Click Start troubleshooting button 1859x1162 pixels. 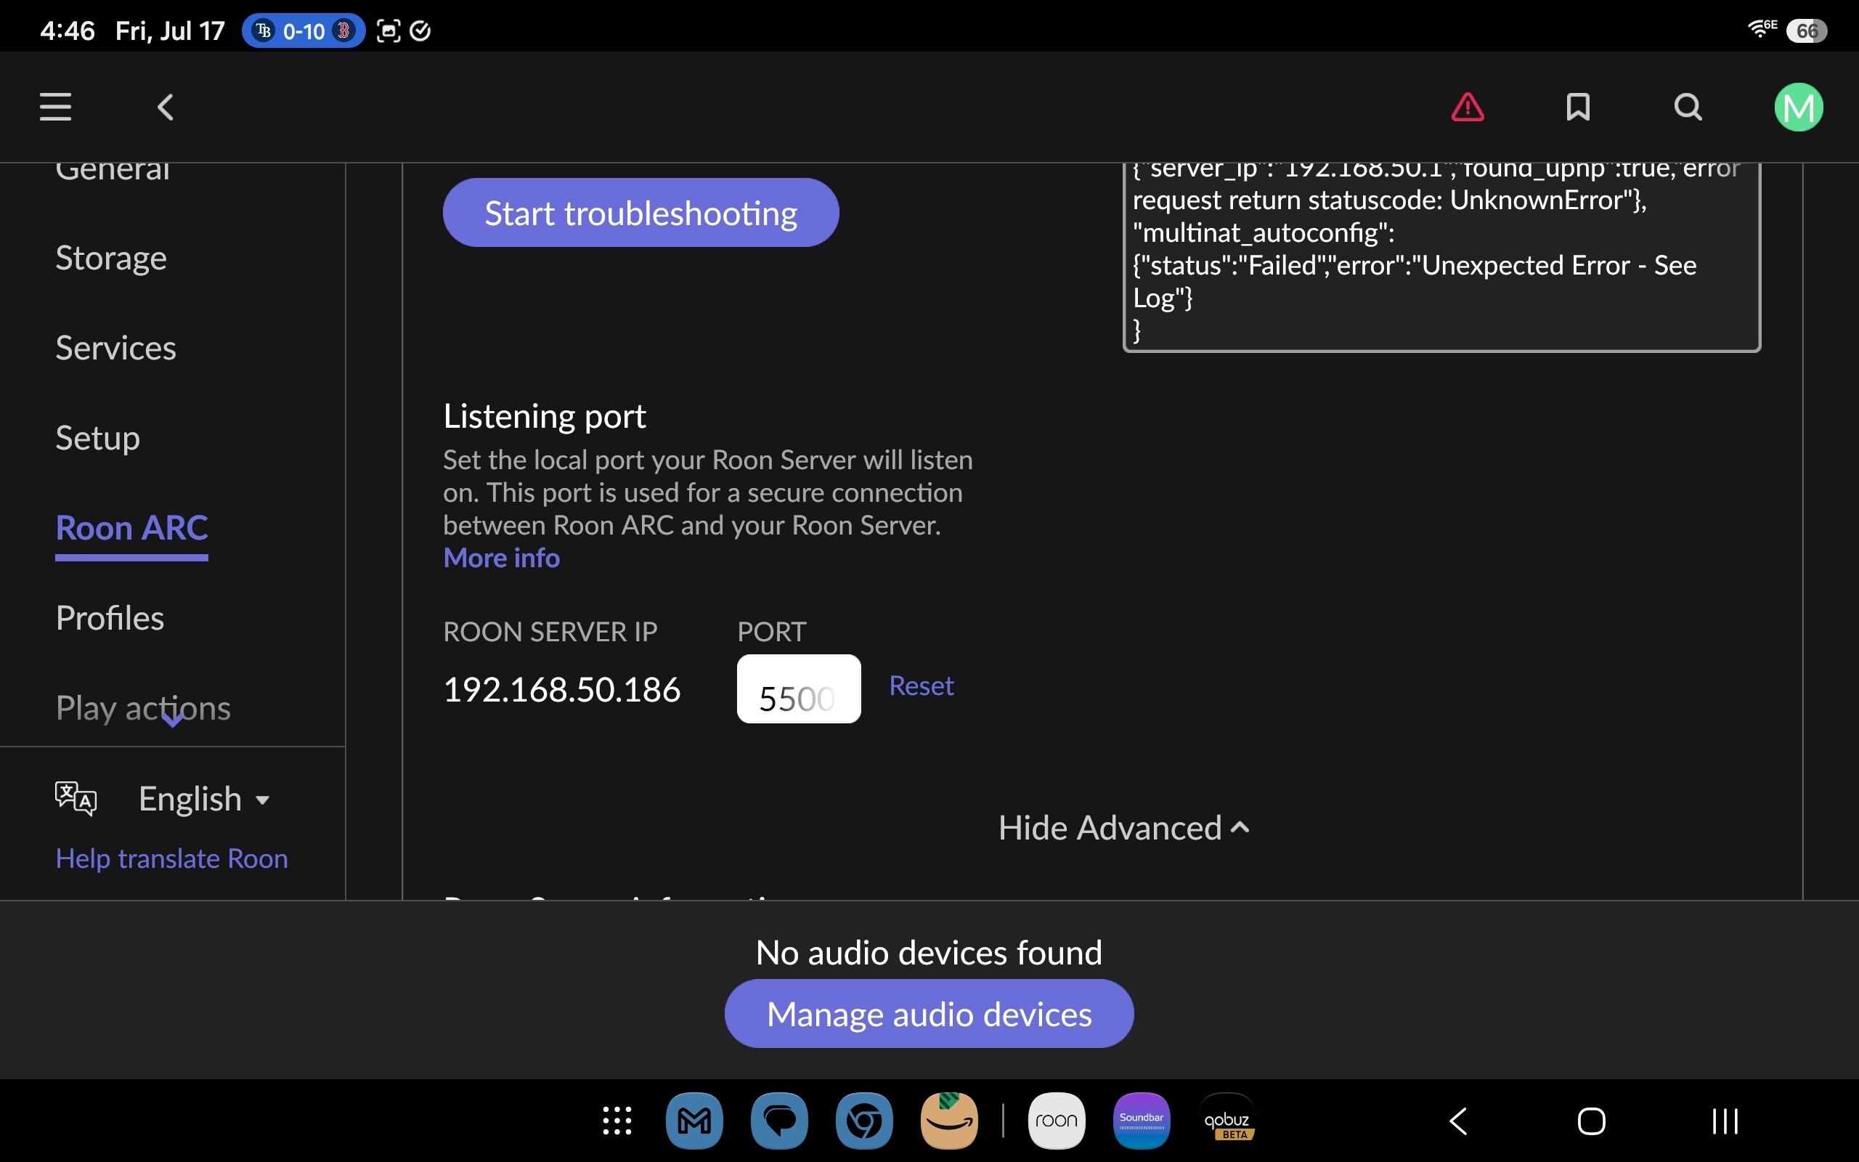pyautogui.click(x=640, y=212)
